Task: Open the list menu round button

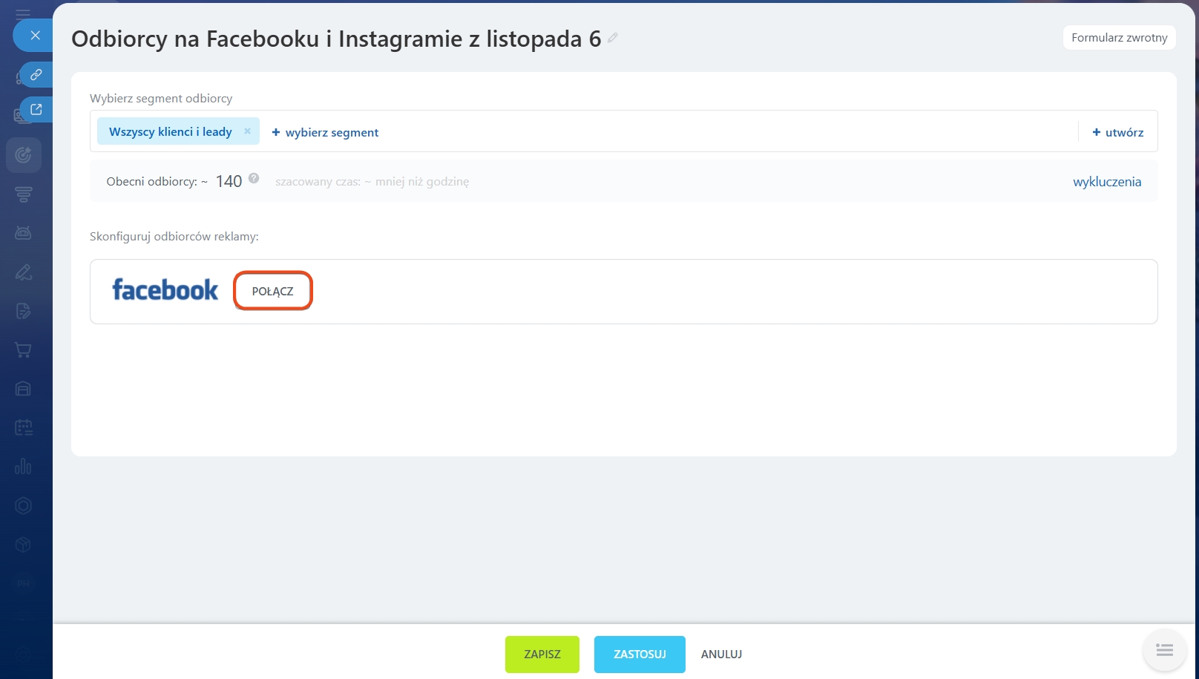Action: [1164, 650]
